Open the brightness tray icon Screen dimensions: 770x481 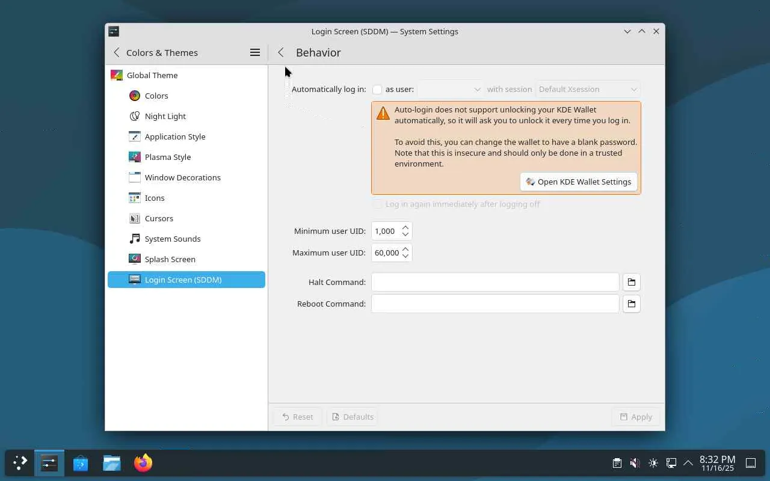tap(653, 463)
